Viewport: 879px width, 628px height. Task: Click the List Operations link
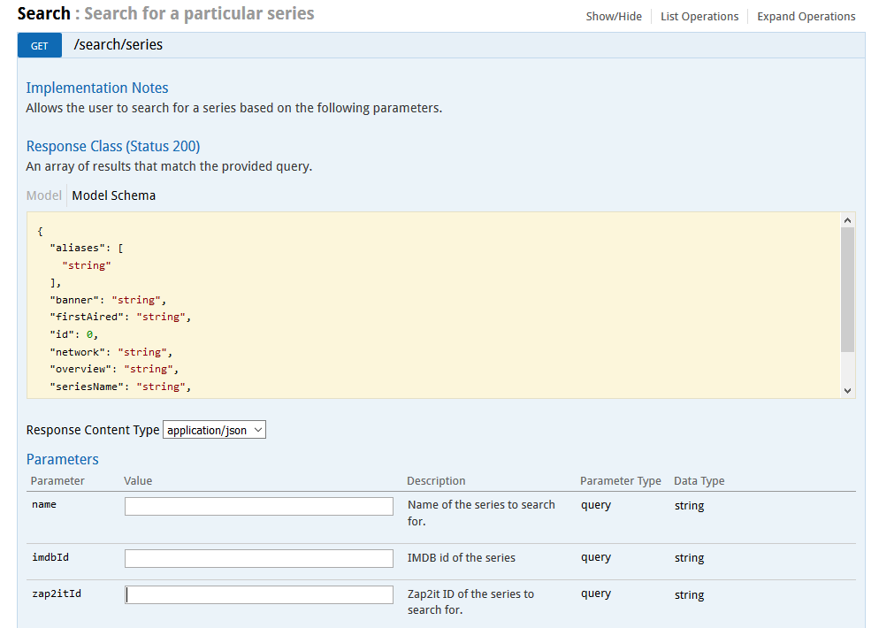click(x=699, y=17)
